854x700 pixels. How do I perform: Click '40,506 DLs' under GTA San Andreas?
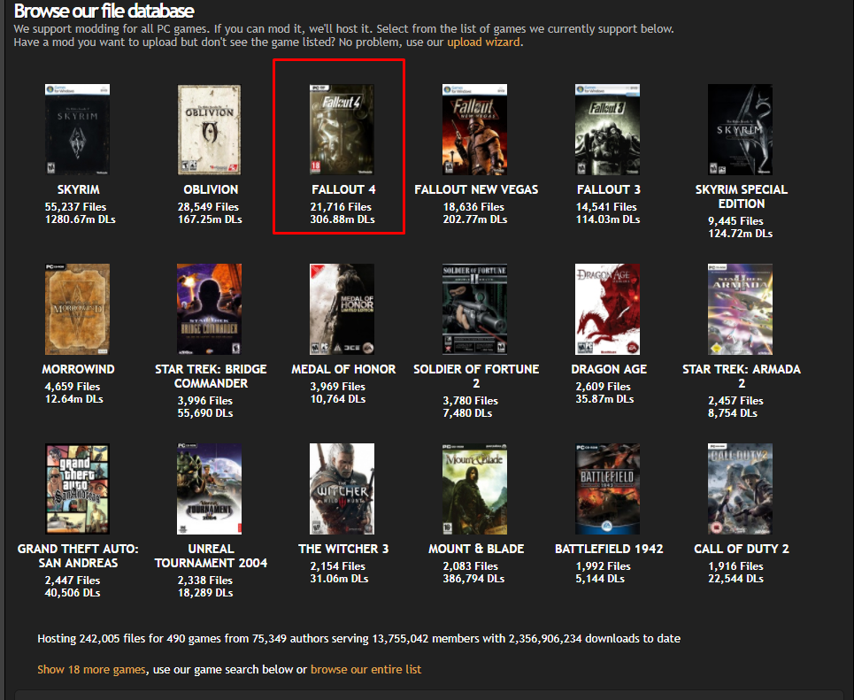[73, 593]
